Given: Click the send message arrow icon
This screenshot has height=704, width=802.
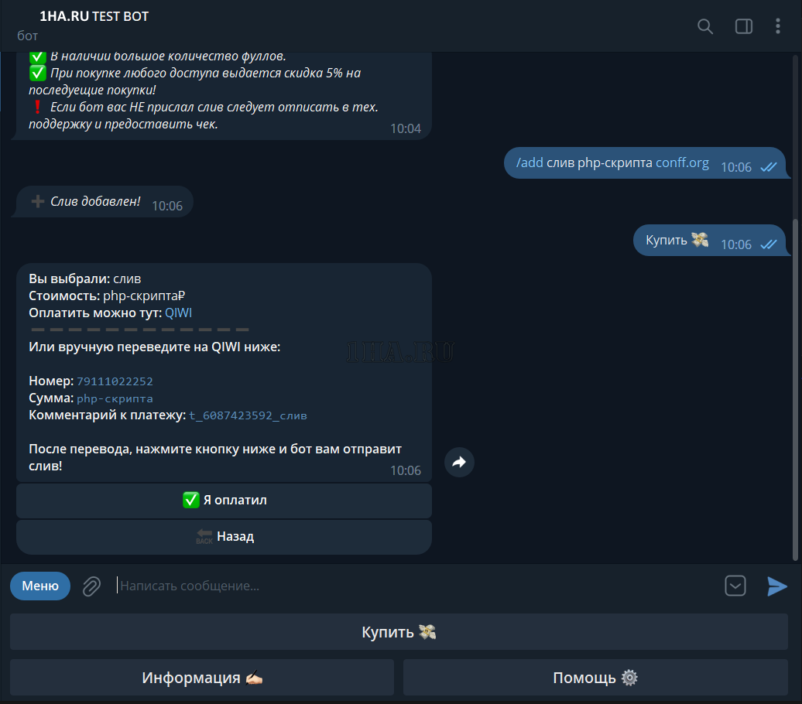Looking at the screenshot, I should [x=777, y=586].
